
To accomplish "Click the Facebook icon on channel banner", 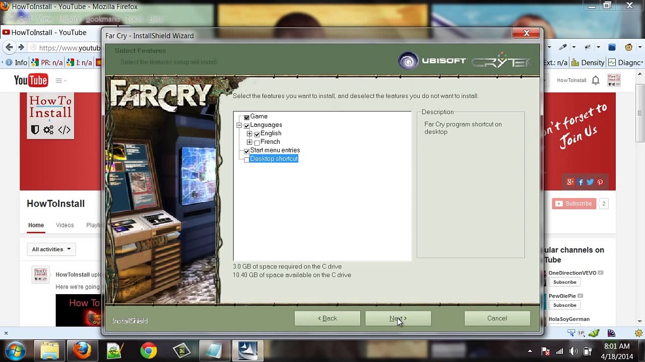I will point(580,182).
